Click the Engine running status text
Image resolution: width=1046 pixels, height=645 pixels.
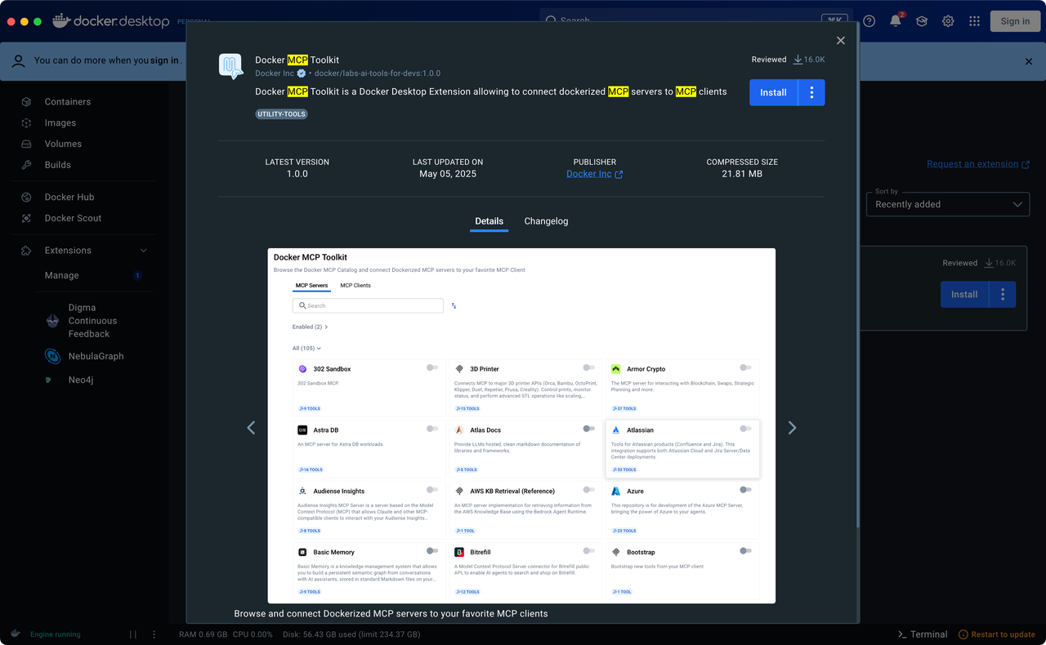coord(56,634)
